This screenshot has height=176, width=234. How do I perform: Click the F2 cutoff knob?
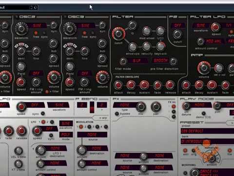177,34
